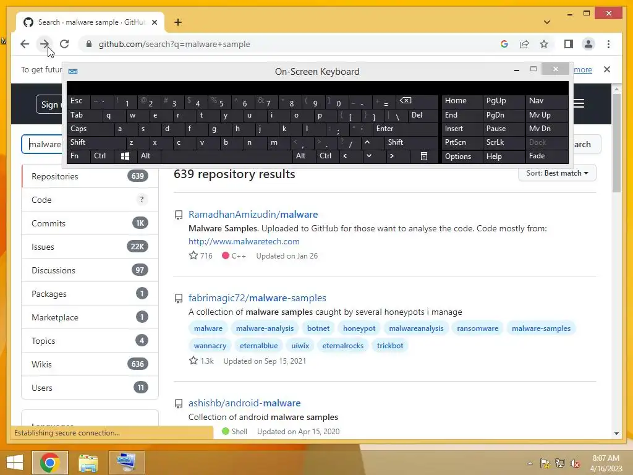Toggle the right Shift key
Image resolution: width=633 pixels, height=475 pixels.
point(410,142)
